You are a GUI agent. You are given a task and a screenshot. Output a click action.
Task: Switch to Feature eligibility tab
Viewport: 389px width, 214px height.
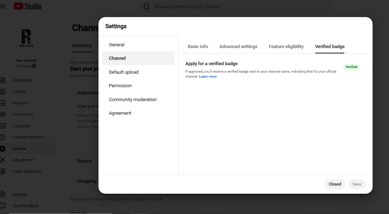286,47
